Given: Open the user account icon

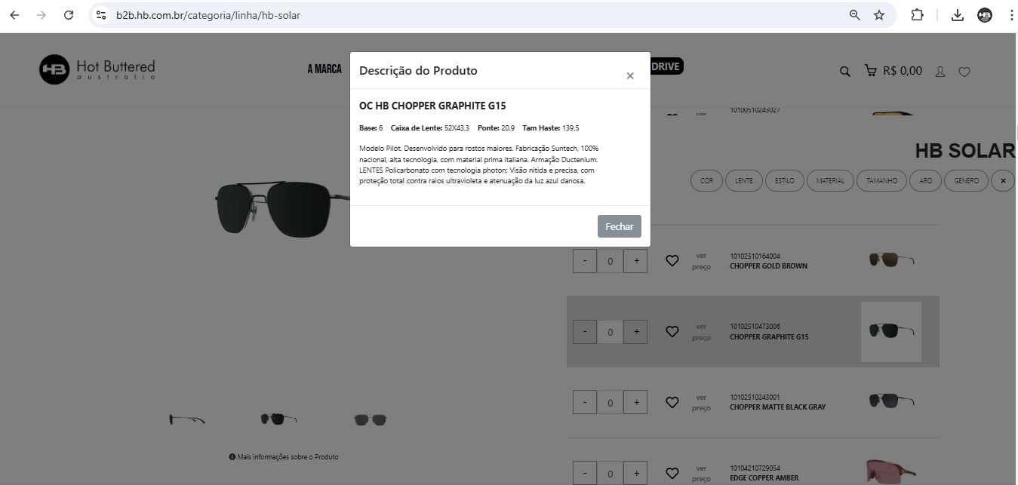Looking at the screenshot, I should (x=940, y=72).
